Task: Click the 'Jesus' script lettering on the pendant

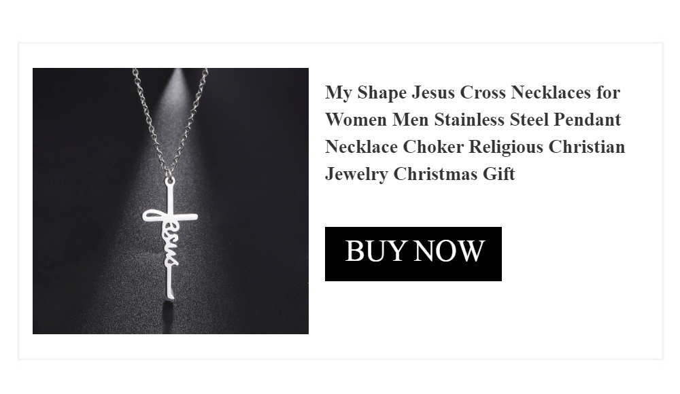Action: 168,238
